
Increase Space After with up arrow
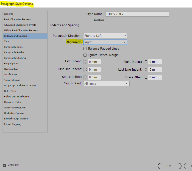pyautogui.click(x=146, y=76)
